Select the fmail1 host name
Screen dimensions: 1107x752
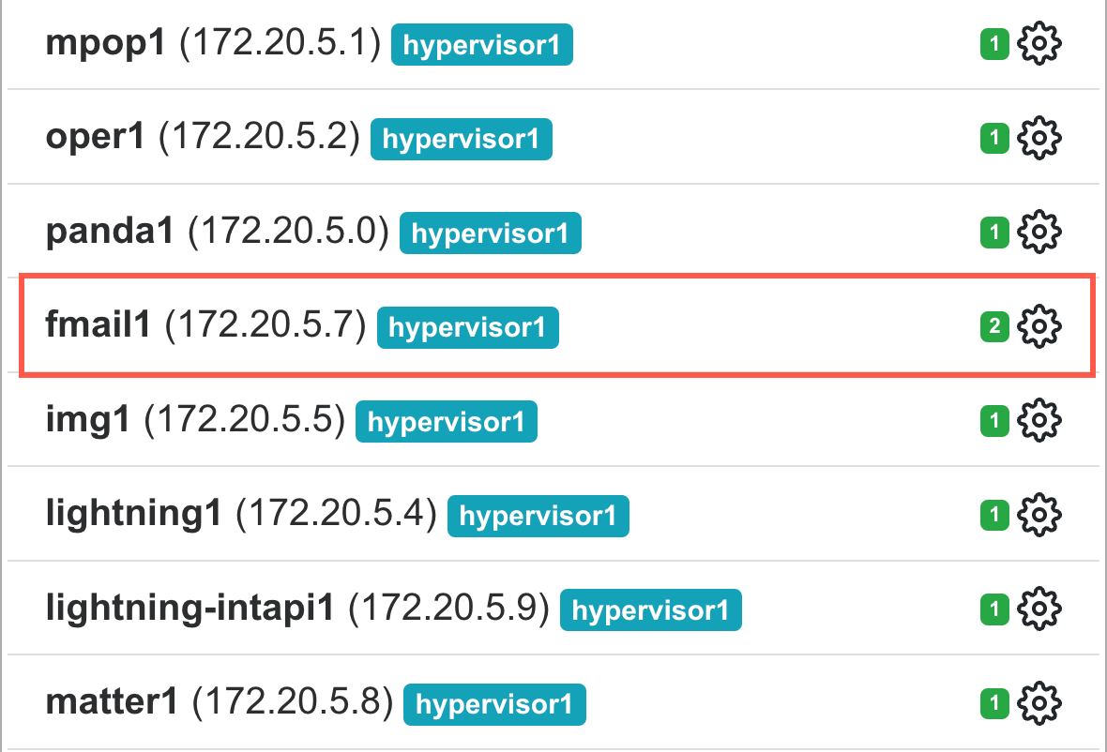[x=98, y=326]
